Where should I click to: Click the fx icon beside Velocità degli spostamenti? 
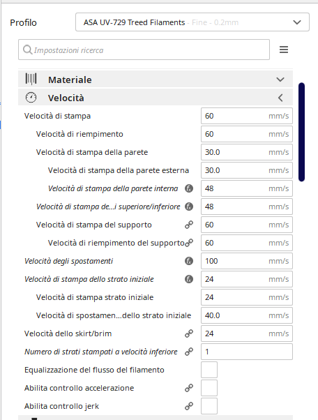coord(189,261)
